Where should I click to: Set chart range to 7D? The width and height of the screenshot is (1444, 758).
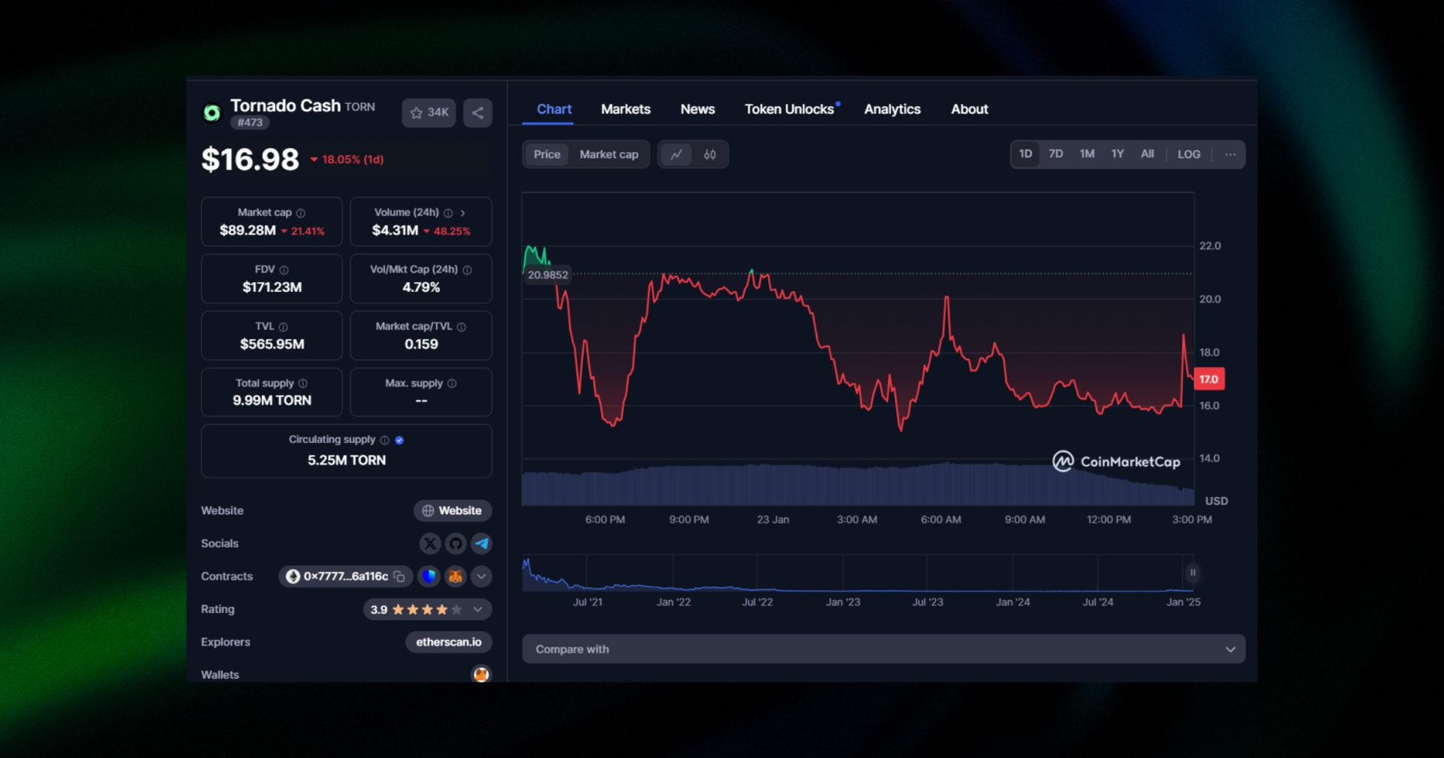[1056, 154]
